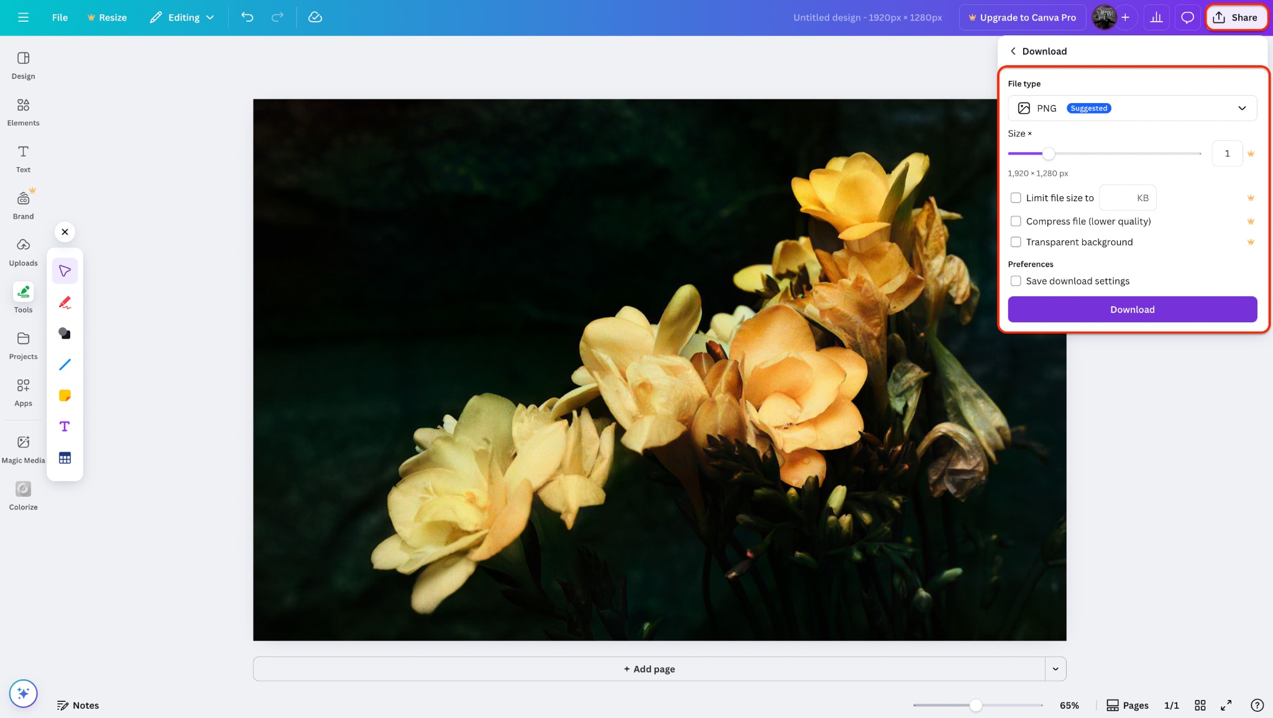The width and height of the screenshot is (1273, 718).
Task: Select the red marker draw tool
Action: (x=65, y=302)
